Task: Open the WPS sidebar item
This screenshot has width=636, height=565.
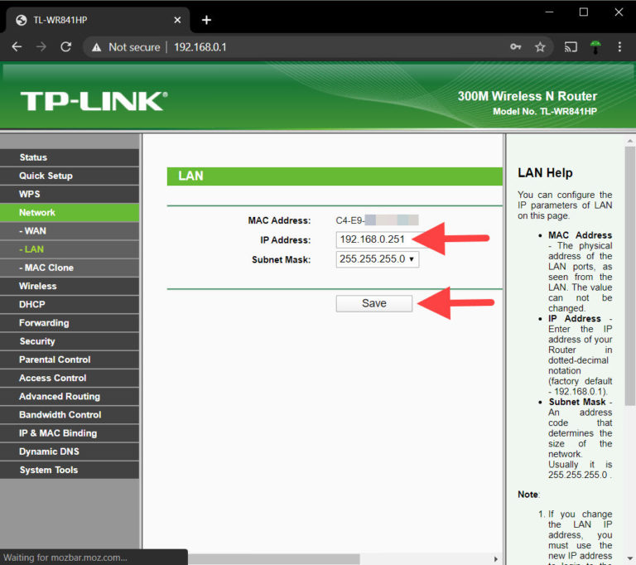Action: click(70, 194)
